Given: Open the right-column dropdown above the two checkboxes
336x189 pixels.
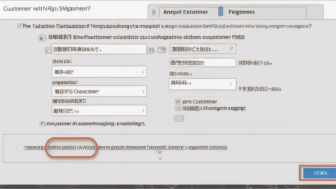Looking at the screenshot, I should coord(202,84).
